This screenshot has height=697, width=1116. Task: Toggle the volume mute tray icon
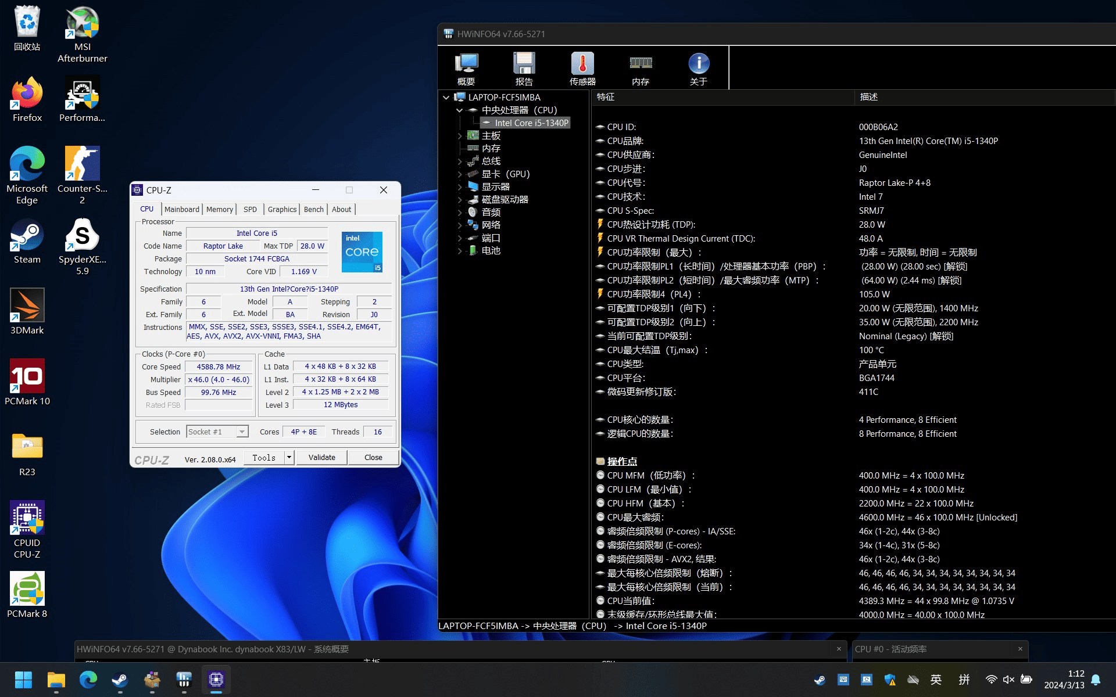tap(1008, 680)
